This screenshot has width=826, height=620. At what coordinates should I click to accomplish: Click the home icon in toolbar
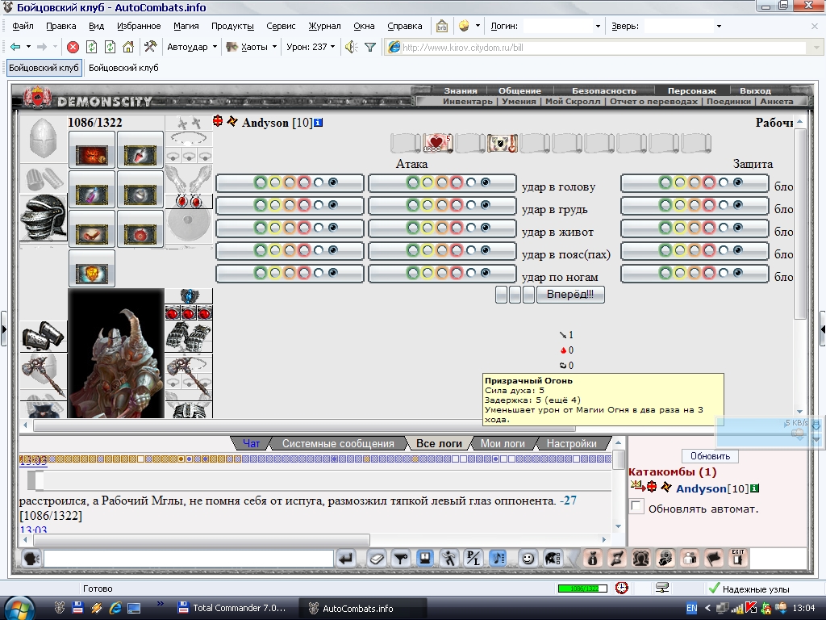coord(128,47)
